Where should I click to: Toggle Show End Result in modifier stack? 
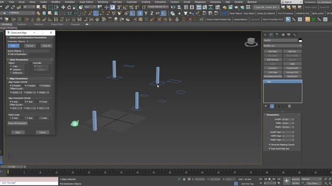point(272,106)
